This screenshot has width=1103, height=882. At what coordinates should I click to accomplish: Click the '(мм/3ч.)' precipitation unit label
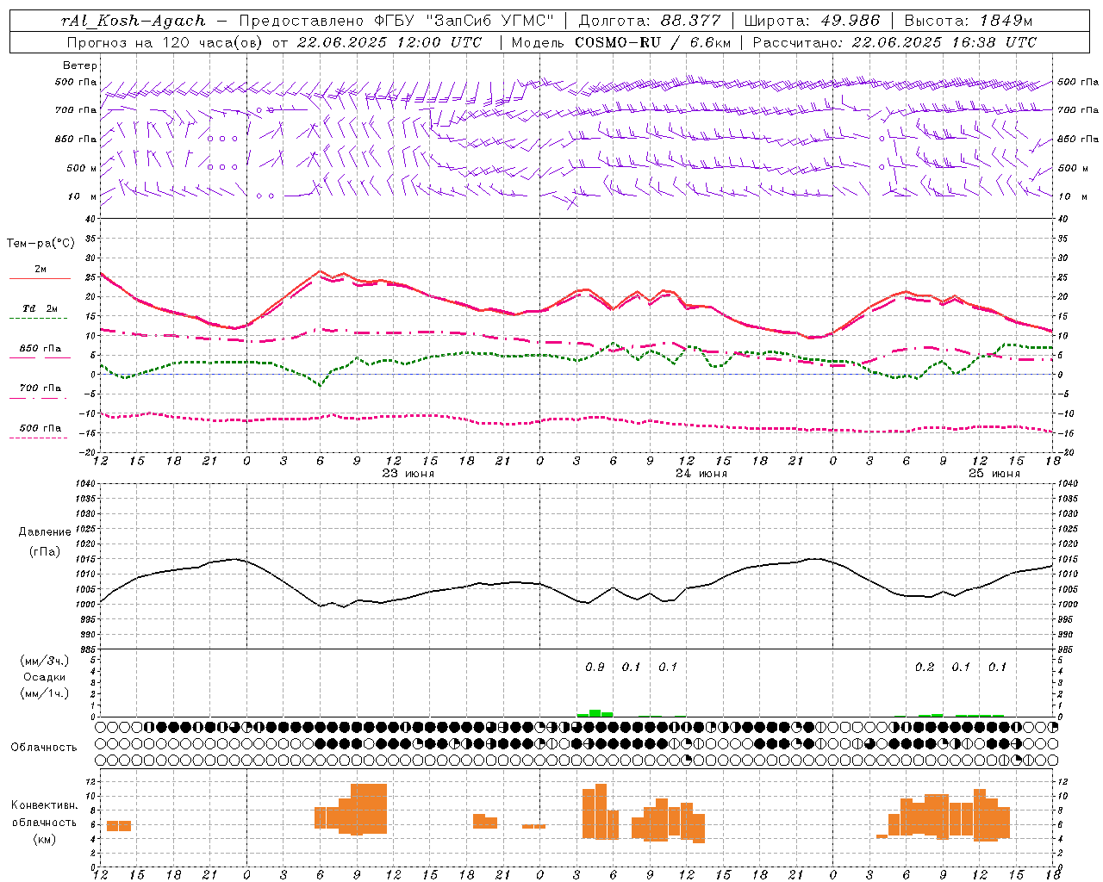click(45, 661)
